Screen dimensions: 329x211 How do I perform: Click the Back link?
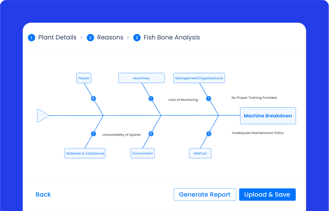(43, 195)
